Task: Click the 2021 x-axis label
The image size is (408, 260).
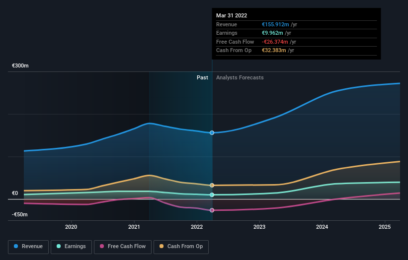Action: 134,227
